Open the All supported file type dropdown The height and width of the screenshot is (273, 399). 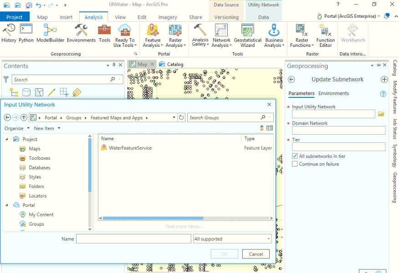pos(232,239)
